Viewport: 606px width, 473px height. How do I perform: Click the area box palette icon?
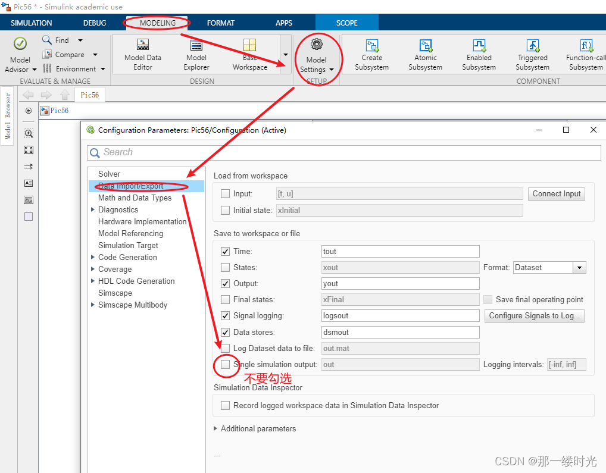click(29, 217)
